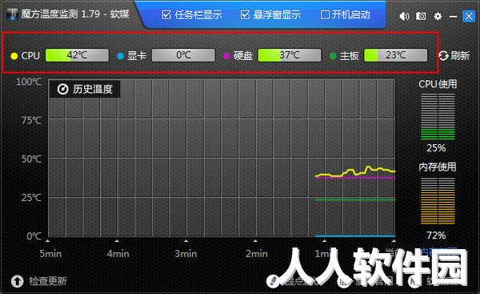Click the 72% memory usage value

(x=436, y=236)
